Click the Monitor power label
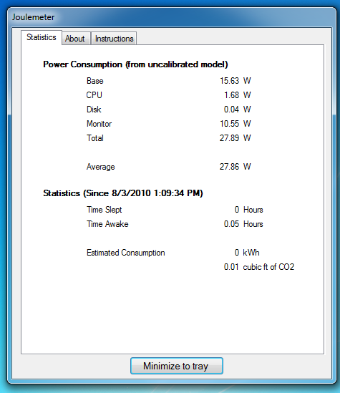Image resolution: width=340 pixels, height=393 pixels. [x=99, y=124]
